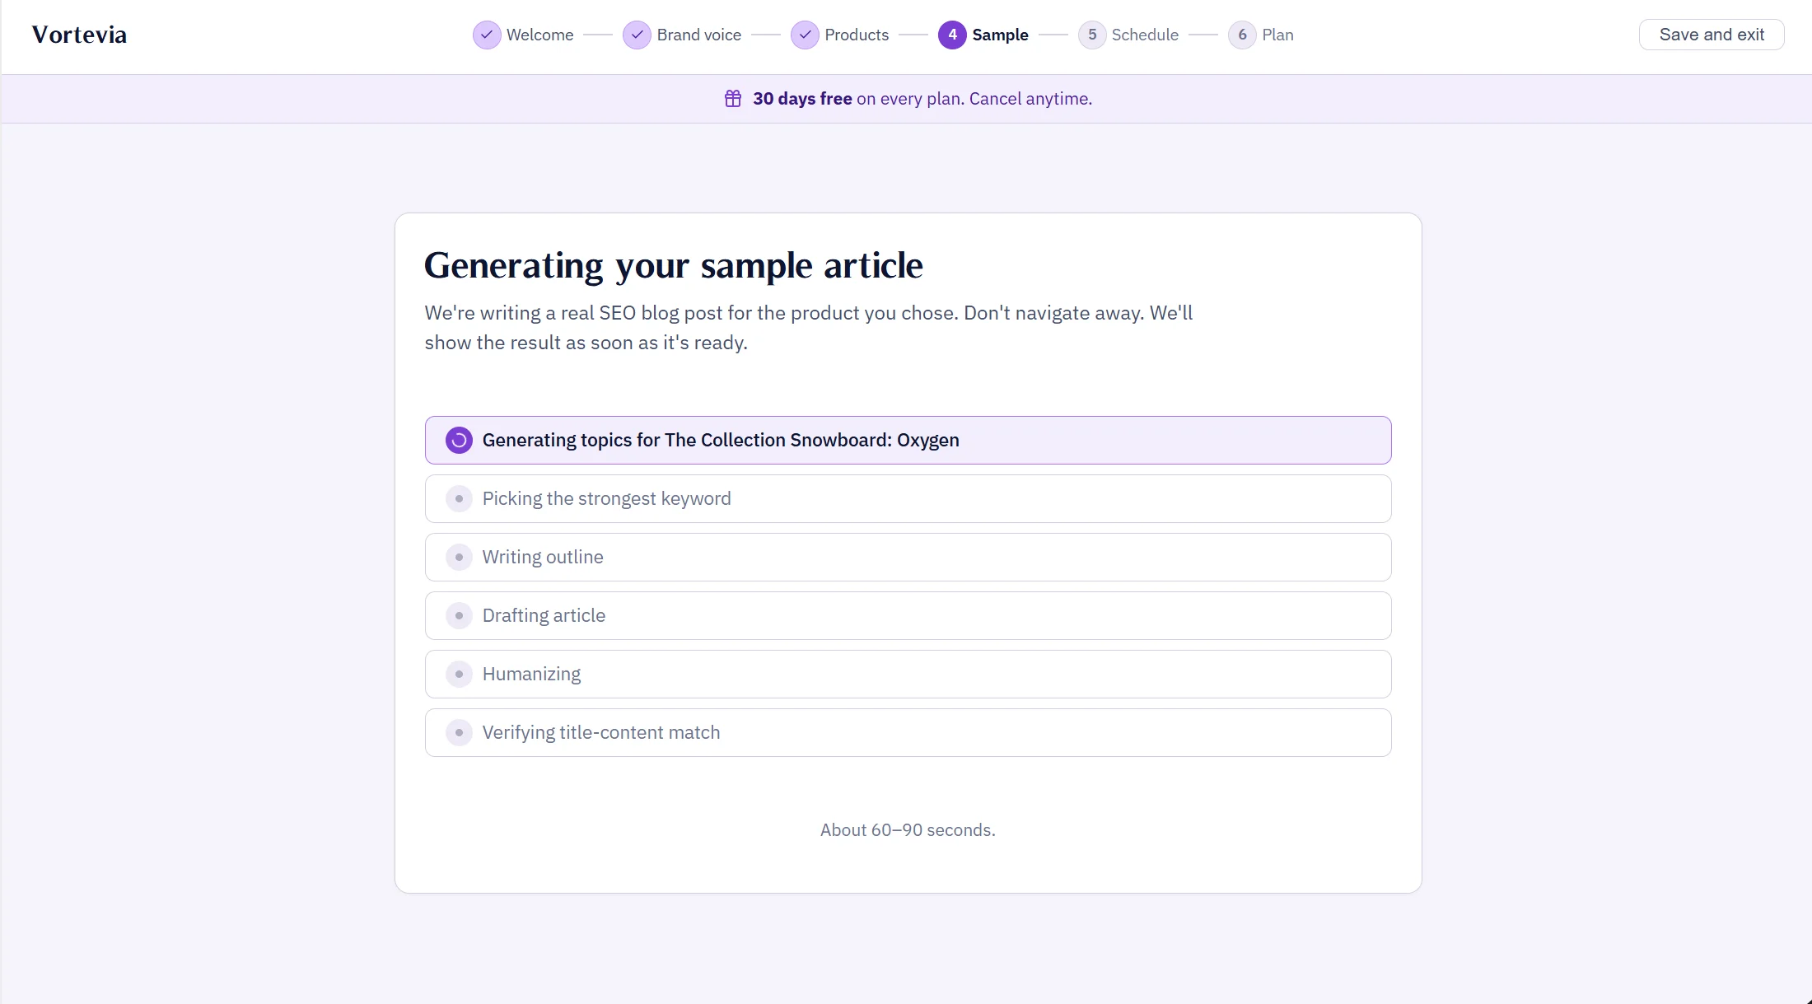Click the Vortevia logo
1812x1004 pixels.
pos(79,35)
